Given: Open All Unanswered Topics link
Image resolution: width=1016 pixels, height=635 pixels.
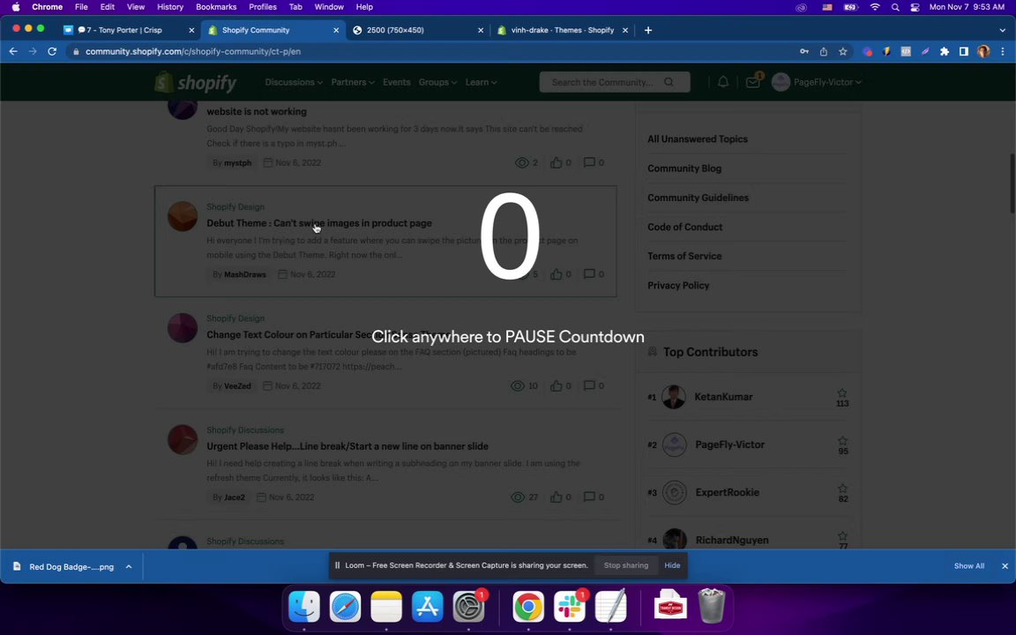Looking at the screenshot, I should point(698,139).
